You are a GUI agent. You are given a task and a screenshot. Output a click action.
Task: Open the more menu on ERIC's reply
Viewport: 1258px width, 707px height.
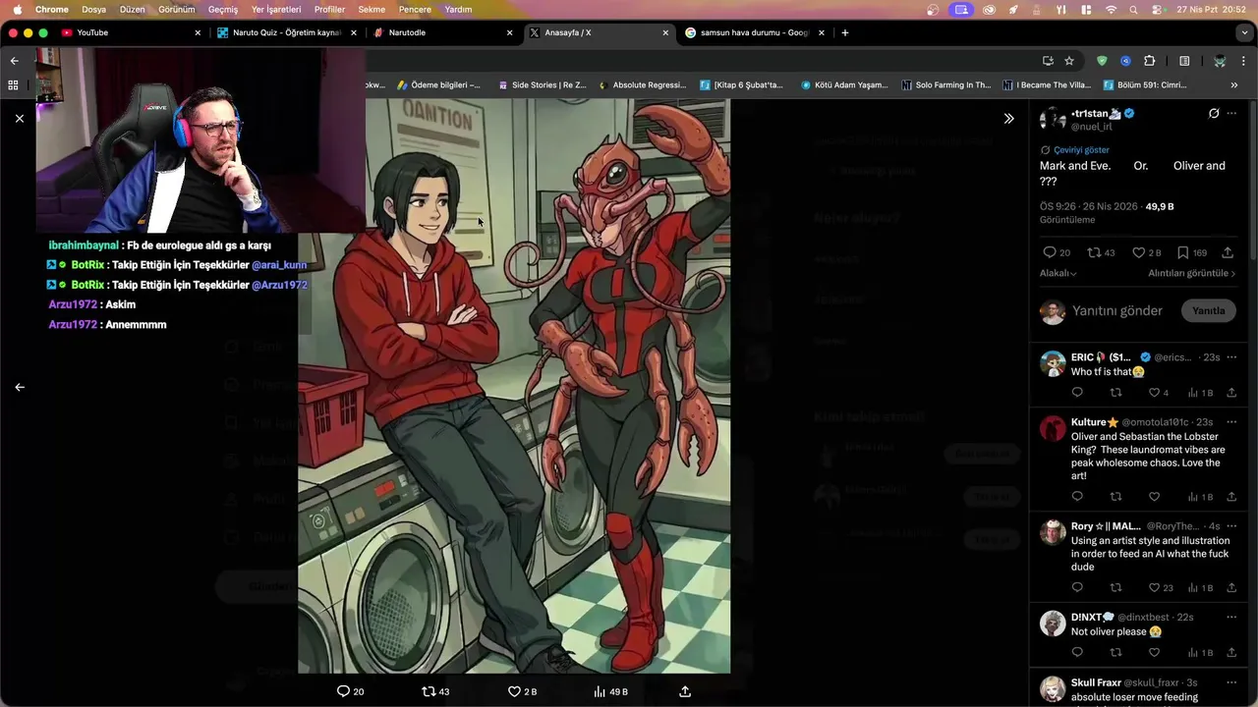(x=1231, y=357)
